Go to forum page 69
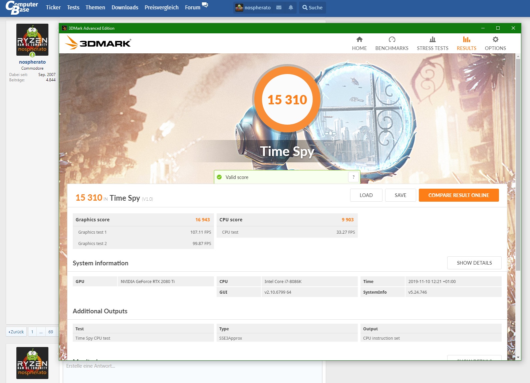The image size is (530, 383). tap(51, 332)
